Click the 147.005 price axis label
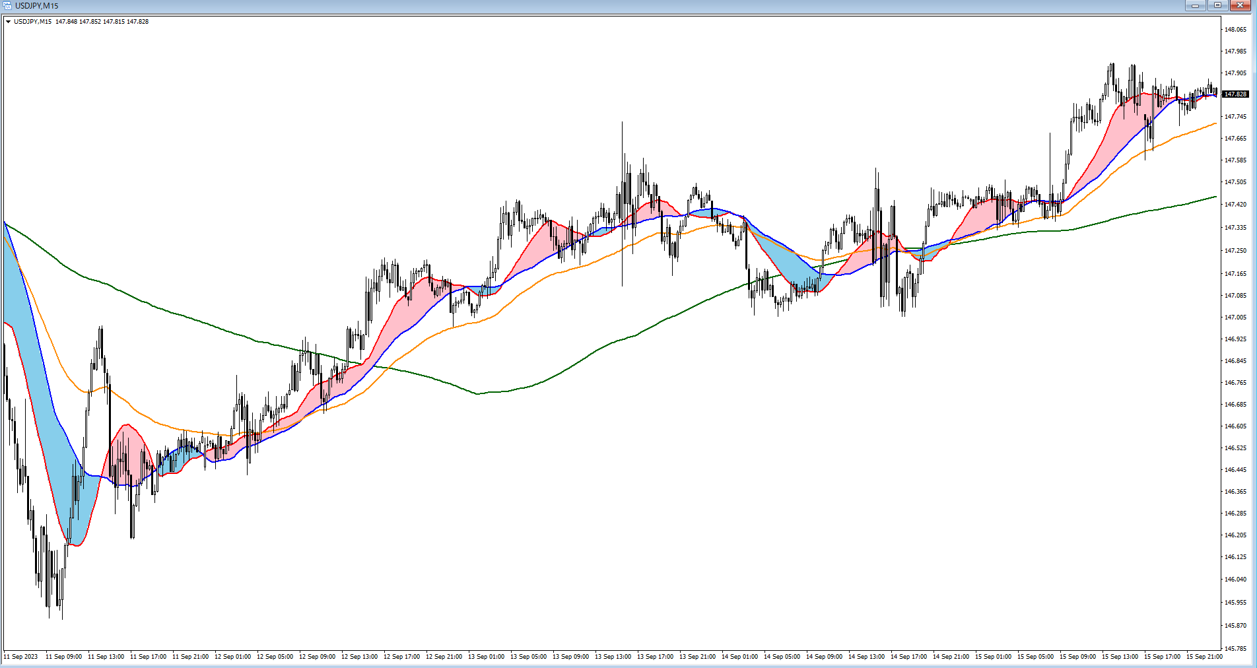 (x=1235, y=317)
